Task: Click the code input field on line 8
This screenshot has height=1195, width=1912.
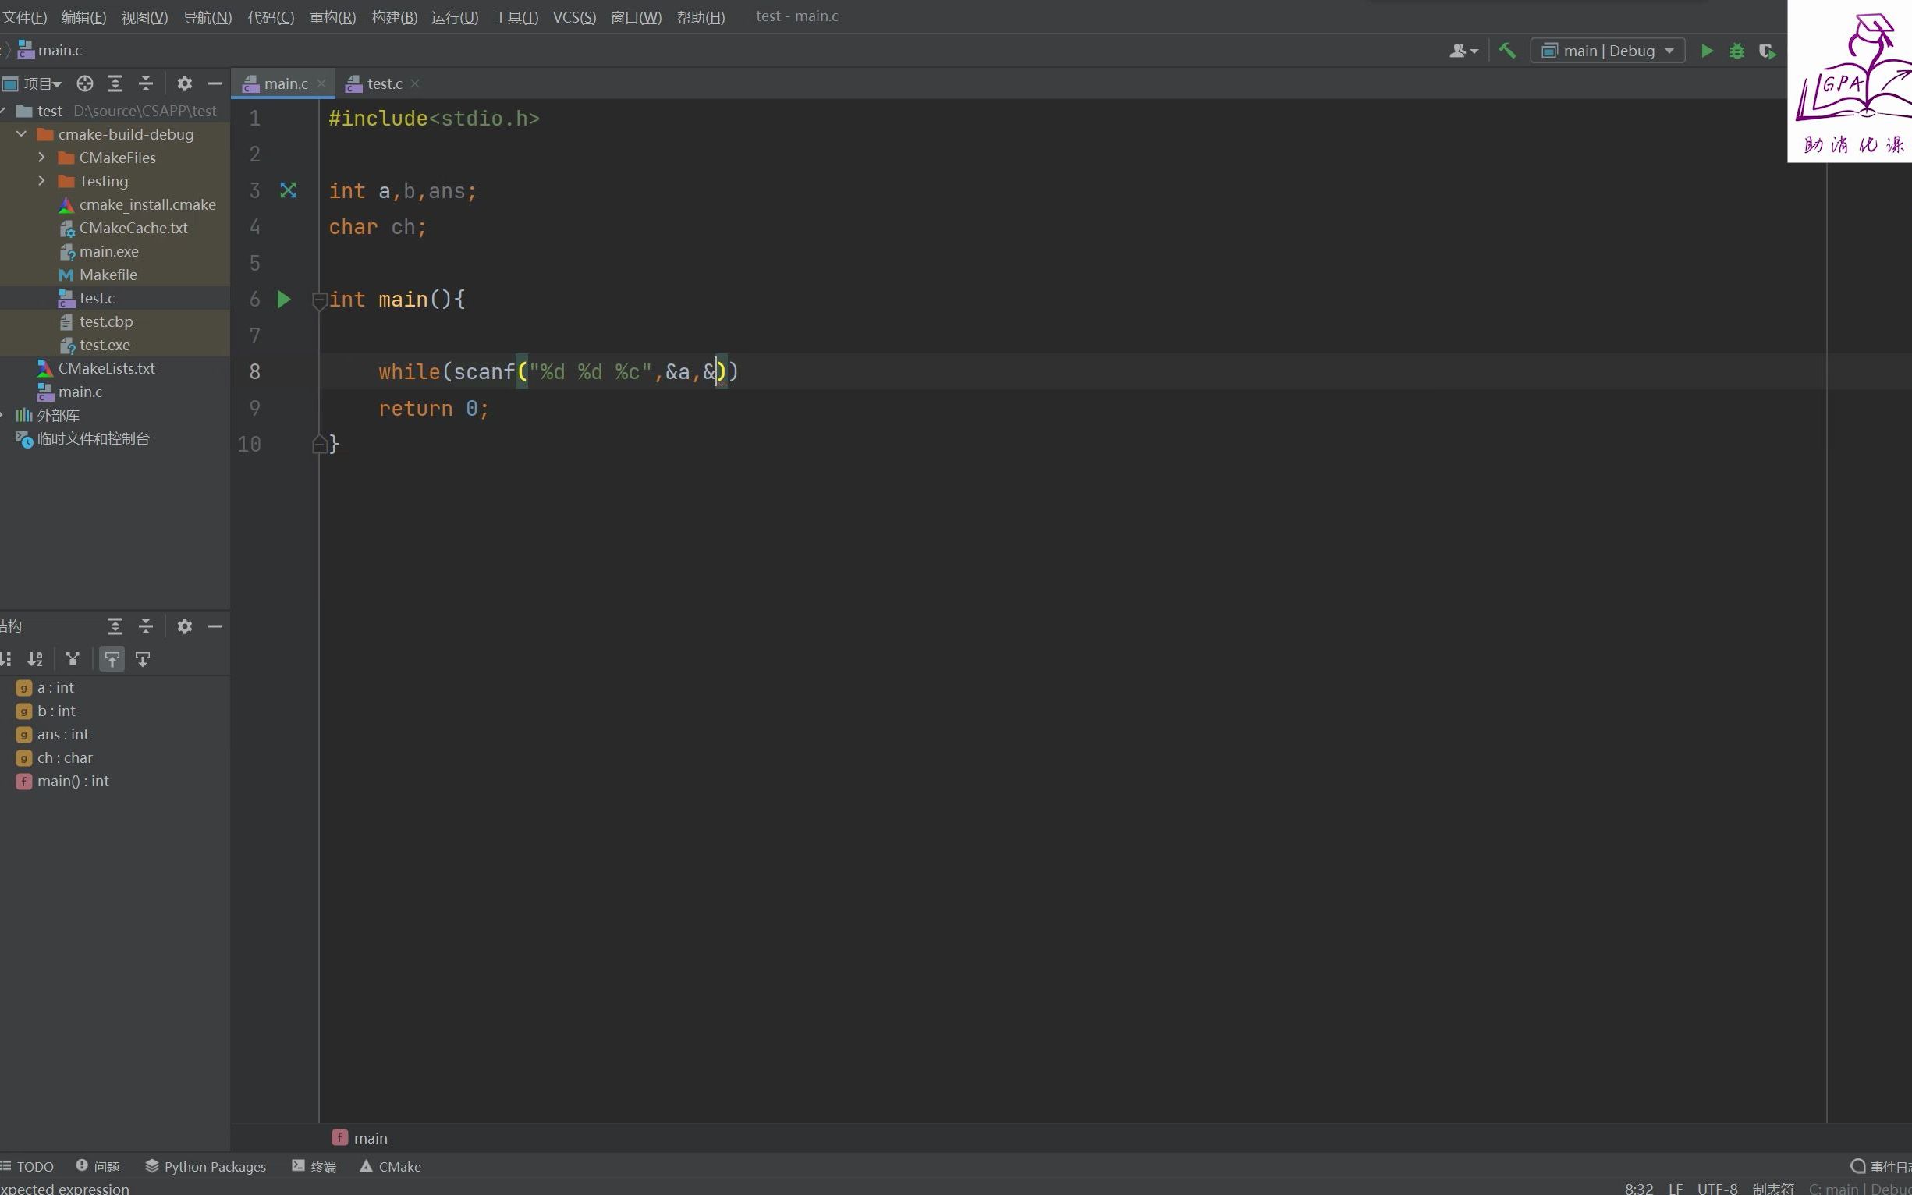Action: [x=558, y=371]
